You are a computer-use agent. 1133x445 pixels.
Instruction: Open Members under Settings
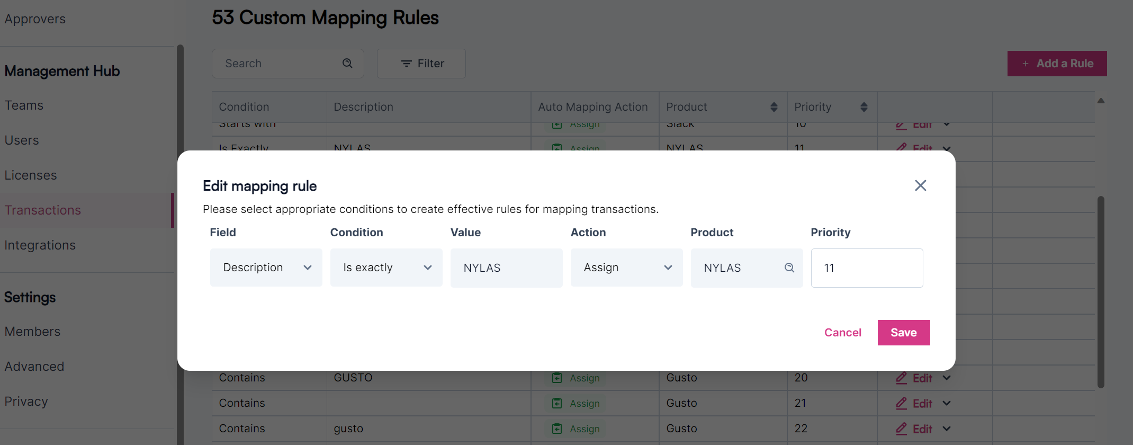point(32,332)
